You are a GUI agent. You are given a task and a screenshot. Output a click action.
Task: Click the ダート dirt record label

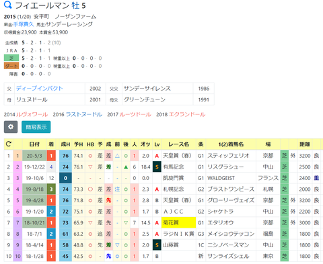click(x=11, y=66)
